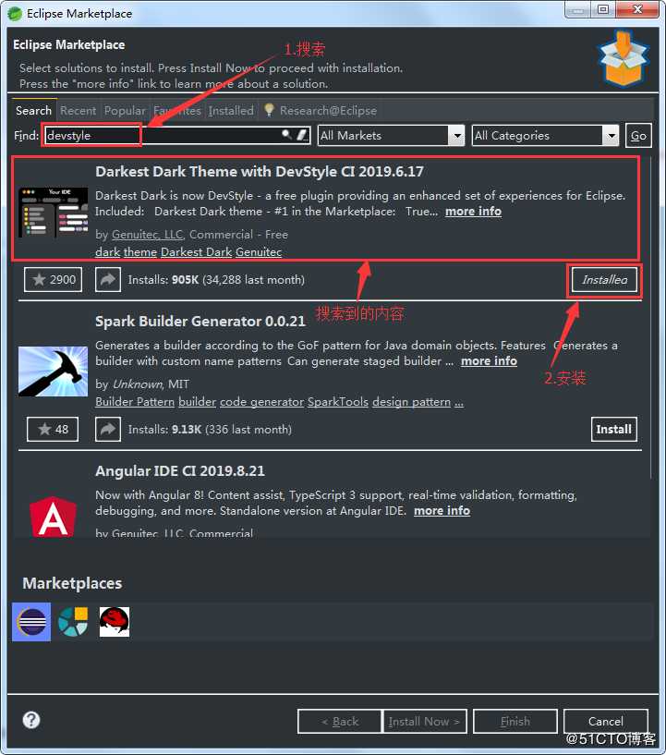Click the Go button

click(638, 135)
